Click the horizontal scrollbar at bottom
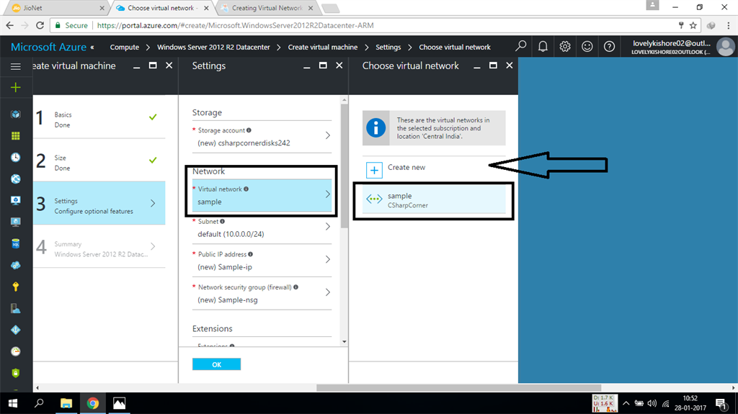 (x=458, y=388)
